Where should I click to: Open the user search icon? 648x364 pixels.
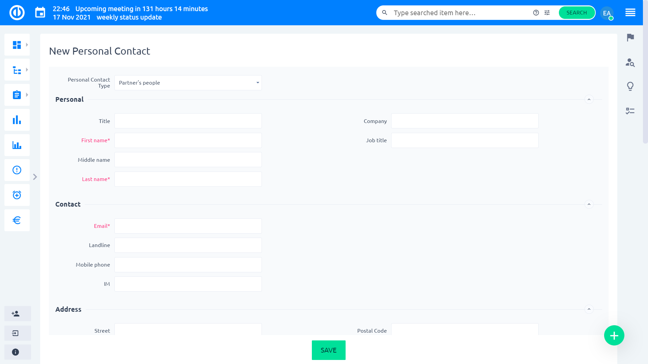[630, 62]
